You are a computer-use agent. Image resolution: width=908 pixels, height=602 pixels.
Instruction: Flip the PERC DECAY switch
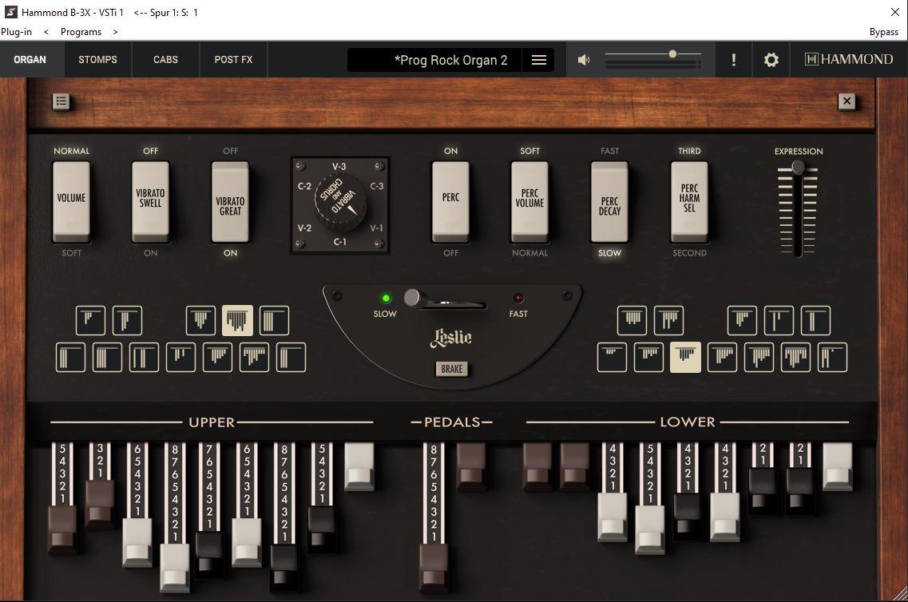(x=610, y=201)
